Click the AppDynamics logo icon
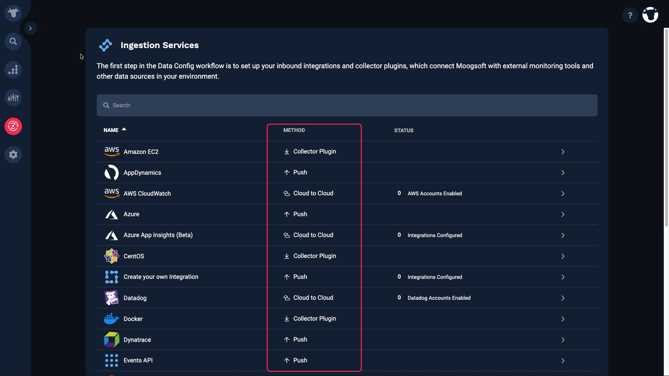 (111, 172)
